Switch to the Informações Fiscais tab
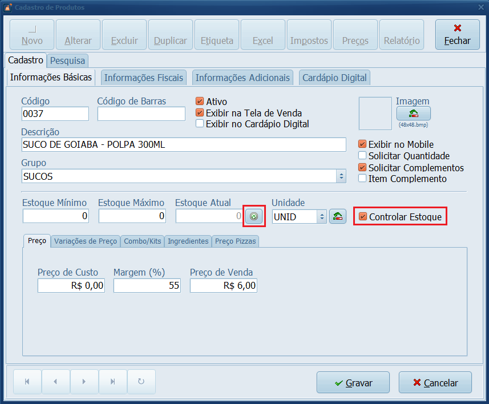The image size is (489, 404). click(144, 78)
